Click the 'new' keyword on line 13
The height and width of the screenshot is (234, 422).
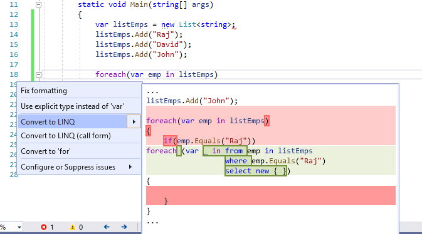[168, 24]
